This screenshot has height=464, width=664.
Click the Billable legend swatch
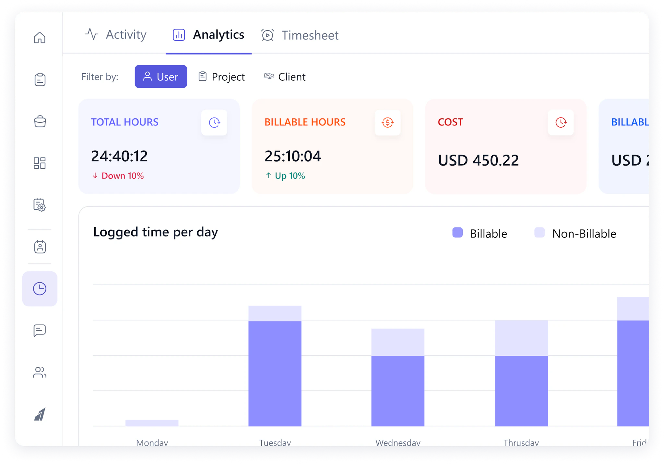click(457, 233)
